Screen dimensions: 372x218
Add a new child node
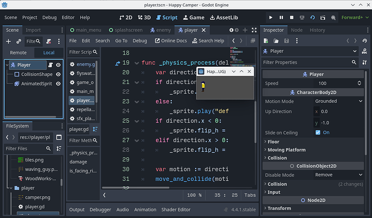coord(8,41)
